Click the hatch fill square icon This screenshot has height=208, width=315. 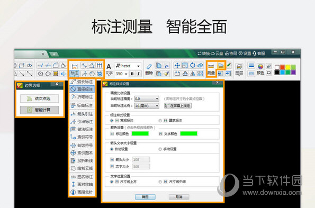(x=56, y=74)
